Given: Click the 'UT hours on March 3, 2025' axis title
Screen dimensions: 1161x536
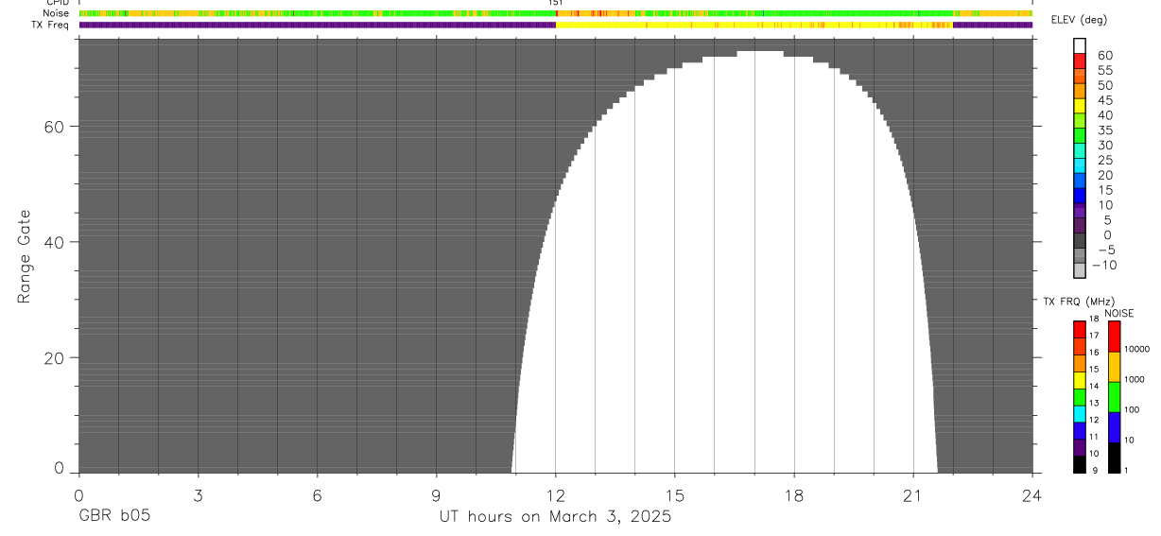Looking at the screenshot, I should click(555, 516).
